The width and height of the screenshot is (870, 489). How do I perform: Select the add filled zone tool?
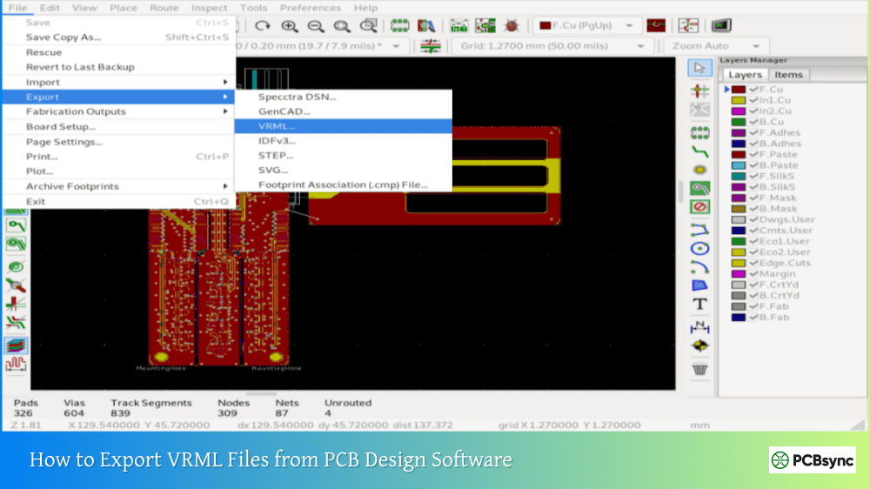point(699,189)
